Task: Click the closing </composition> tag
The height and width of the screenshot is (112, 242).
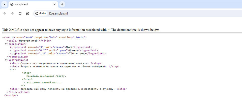Action: pyautogui.click(x=18, y=57)
